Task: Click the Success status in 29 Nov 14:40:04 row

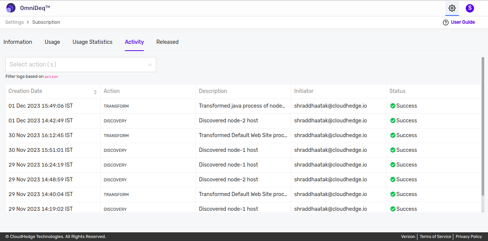Action: coord(406,194)
